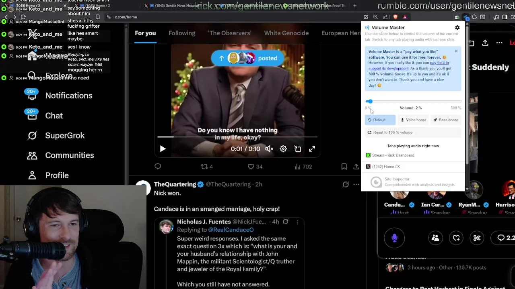Share the video post
The image size is (515, 289).
point(356,166)
